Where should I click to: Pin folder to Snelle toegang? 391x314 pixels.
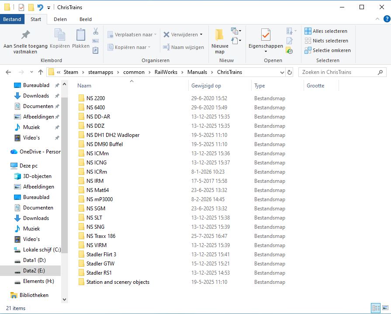pyautogui.click(x=25, y=42)
